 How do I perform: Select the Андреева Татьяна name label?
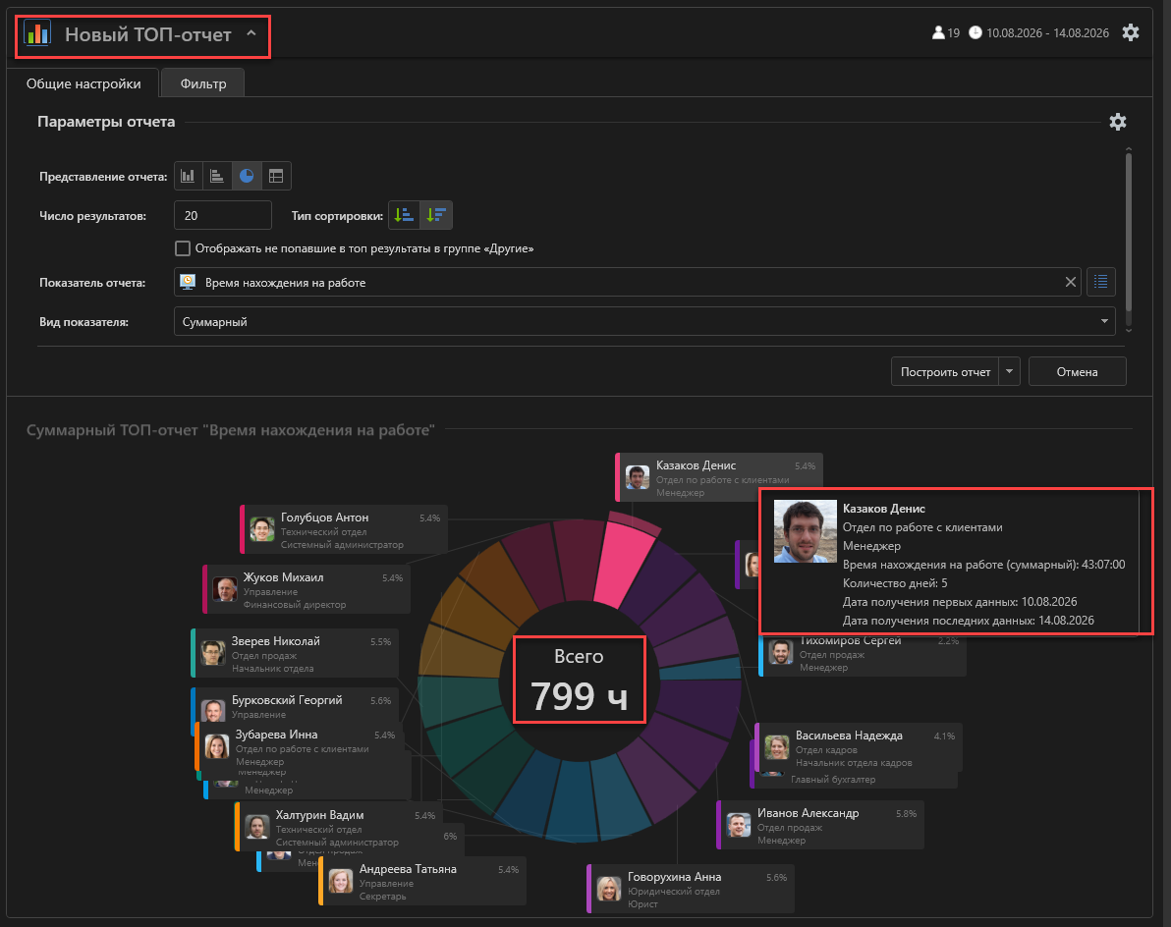[x=408, y=869]
